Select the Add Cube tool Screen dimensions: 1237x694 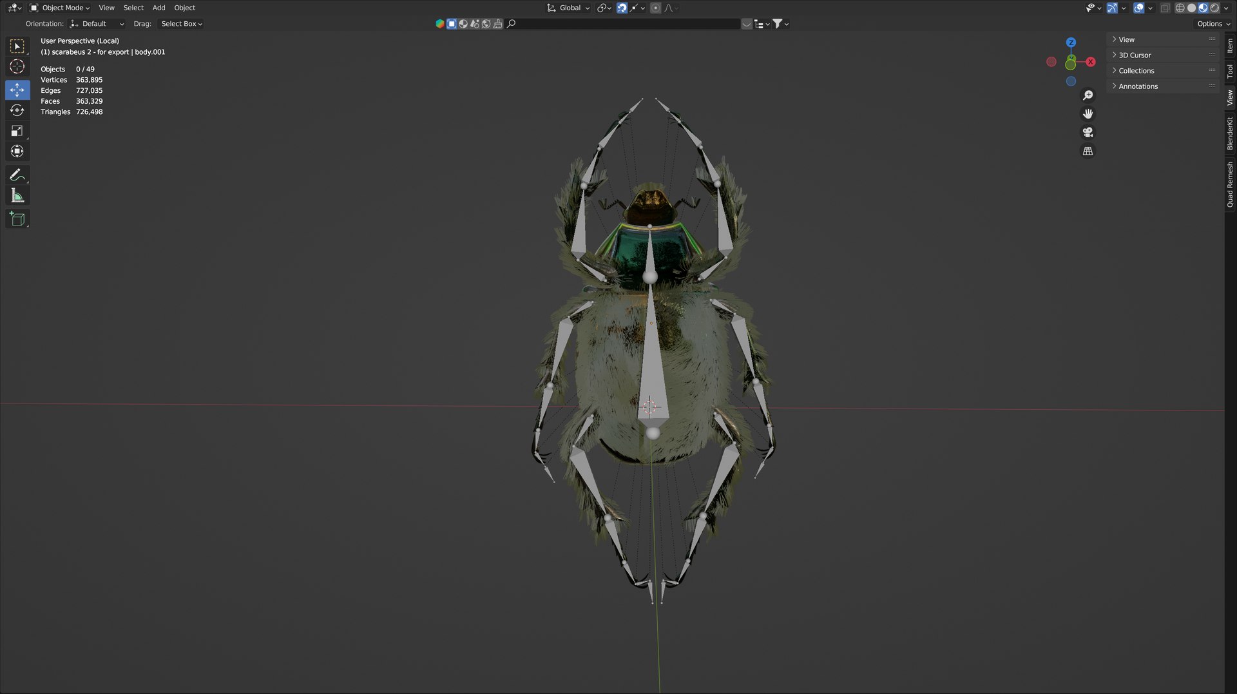click(x=17, y=219)
